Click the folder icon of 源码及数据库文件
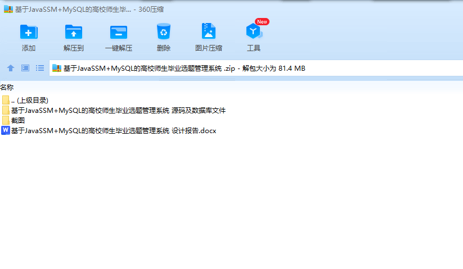This screenshot has height=269, width=463. pos(6,110)
